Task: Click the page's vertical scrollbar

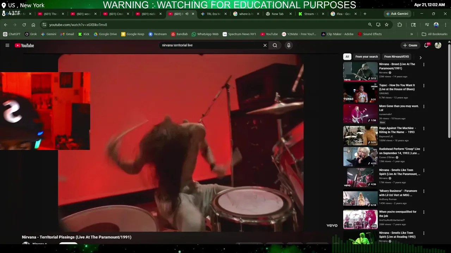Action: point(449,91)
